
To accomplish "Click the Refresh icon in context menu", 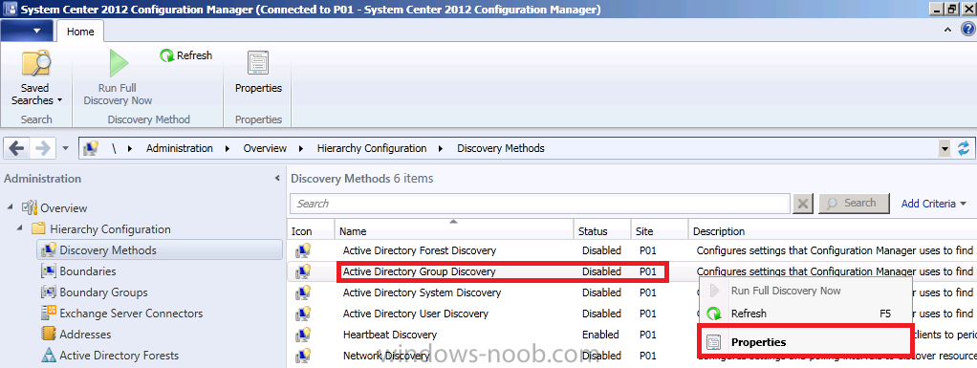I will pos(714,314).
